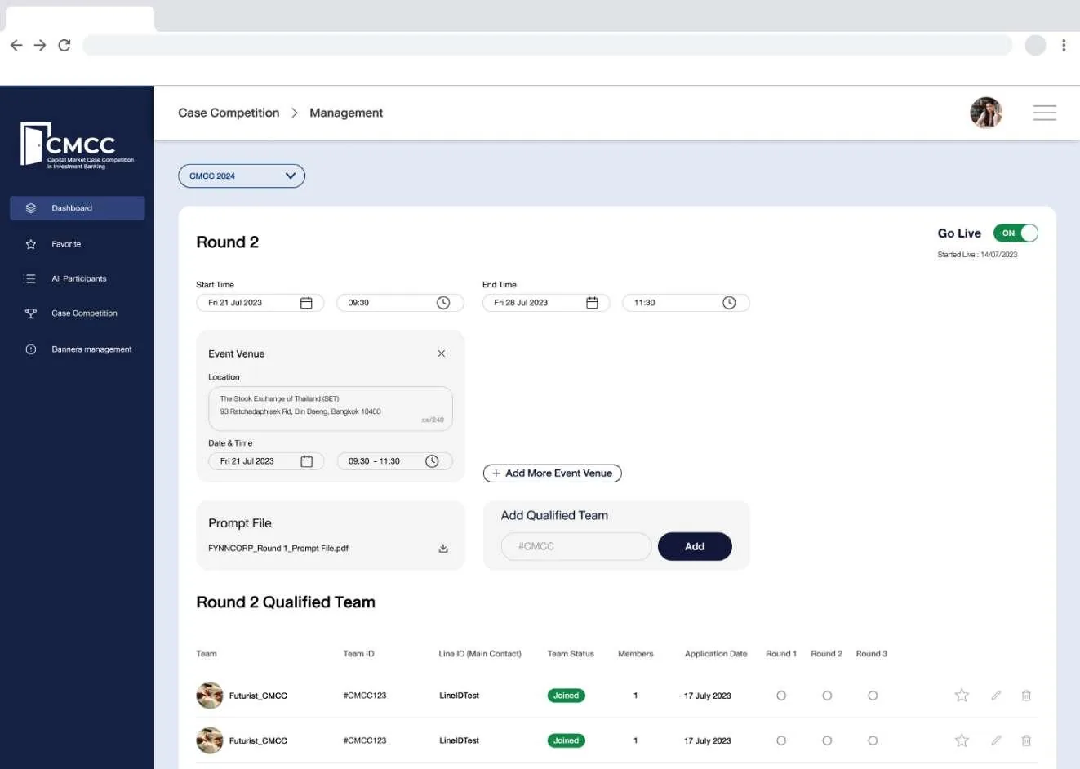Click the breadcrumb chevron separator arrow
Image resolution: width=1080 pixels, height=769 pixels.
pos(295,113)
